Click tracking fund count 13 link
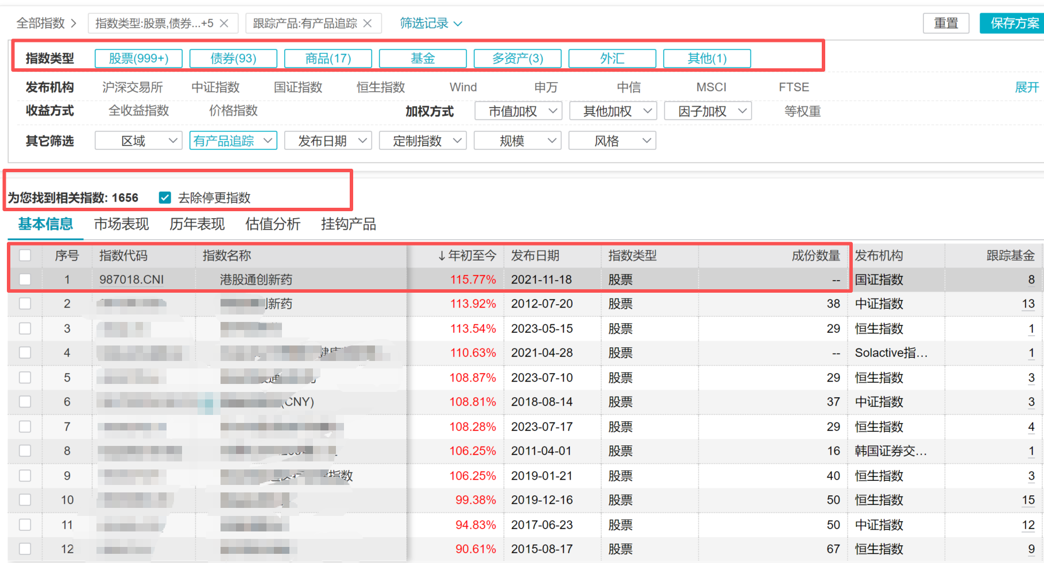Screen dimensions: 1044x563 (1028, 304)
